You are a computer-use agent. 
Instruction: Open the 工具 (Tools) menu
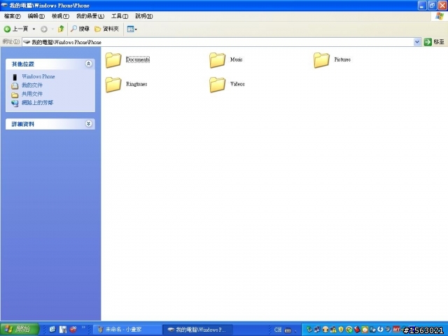pos(120,16)
